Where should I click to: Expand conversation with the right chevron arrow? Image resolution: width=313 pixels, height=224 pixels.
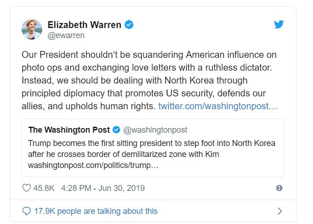(279, 211)
